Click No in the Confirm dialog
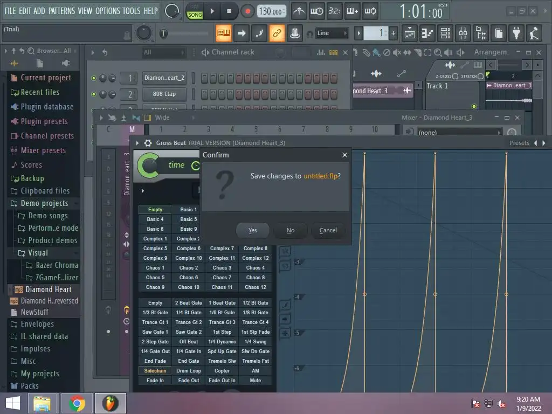The height and width of the screenshot is (414, 552). click(x=291, y=230)
